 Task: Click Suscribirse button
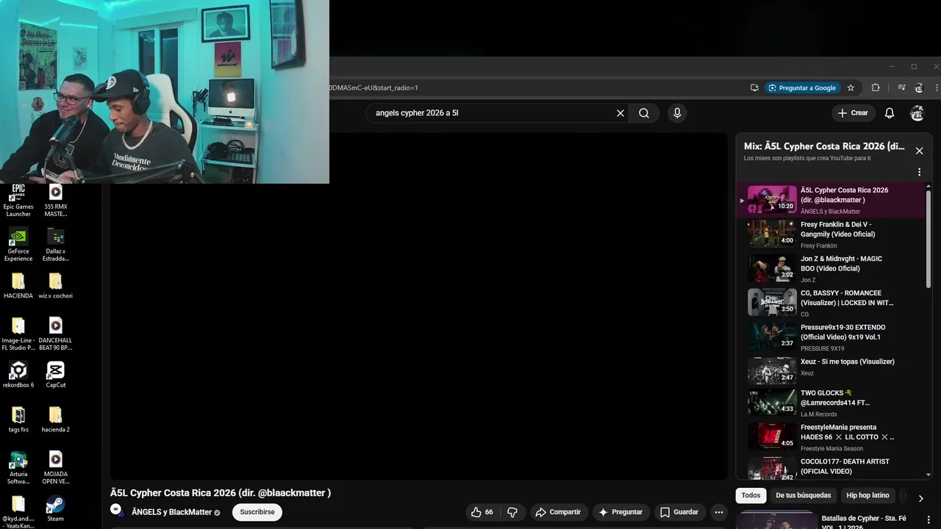[x=257, y=512]
